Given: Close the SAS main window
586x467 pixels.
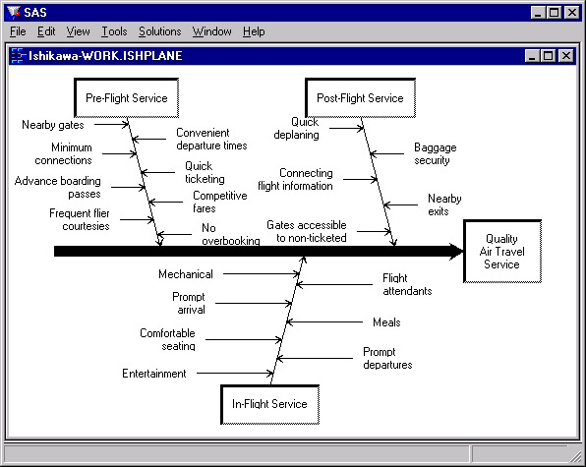Looking at the screenshot, I should (572, 13).
